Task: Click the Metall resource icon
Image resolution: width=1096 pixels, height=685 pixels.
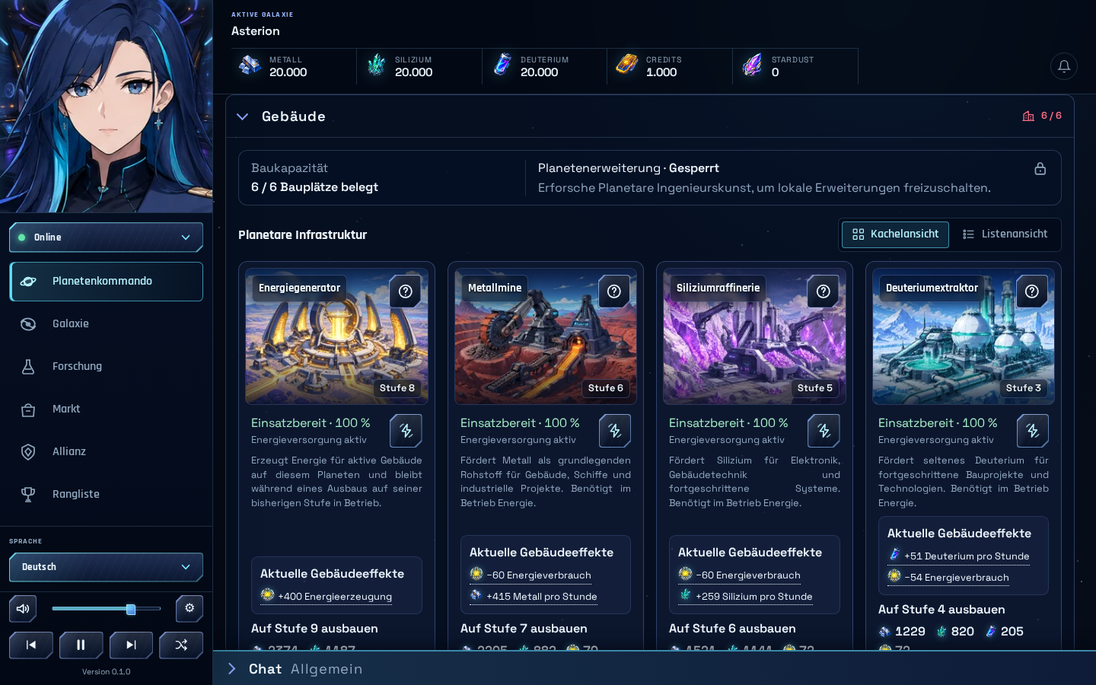Action: 250,65
